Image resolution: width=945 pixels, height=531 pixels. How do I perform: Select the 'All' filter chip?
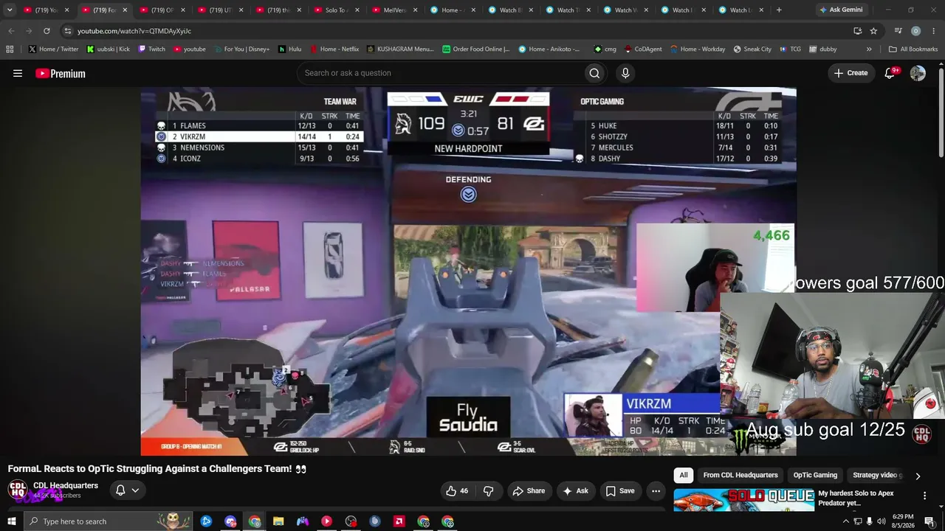[x=684, y=476]
